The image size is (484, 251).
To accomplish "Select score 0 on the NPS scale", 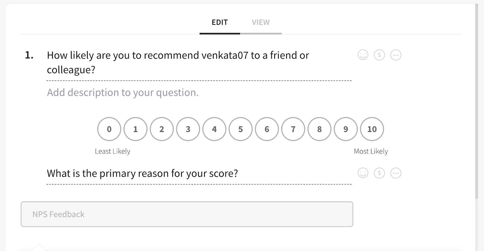I will click(109, 129).
